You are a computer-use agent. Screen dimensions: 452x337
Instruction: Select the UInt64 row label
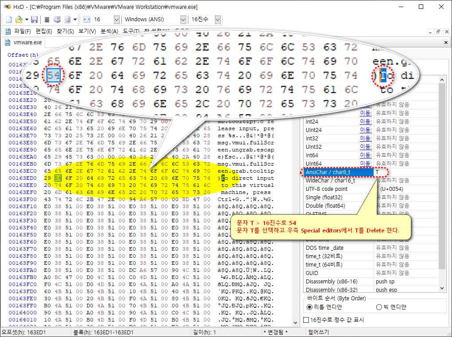[x=314, y=163]
